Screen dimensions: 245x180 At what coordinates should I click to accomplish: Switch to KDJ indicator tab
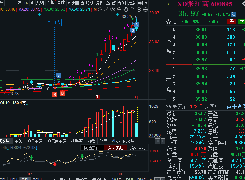click(x=13, y=179)
